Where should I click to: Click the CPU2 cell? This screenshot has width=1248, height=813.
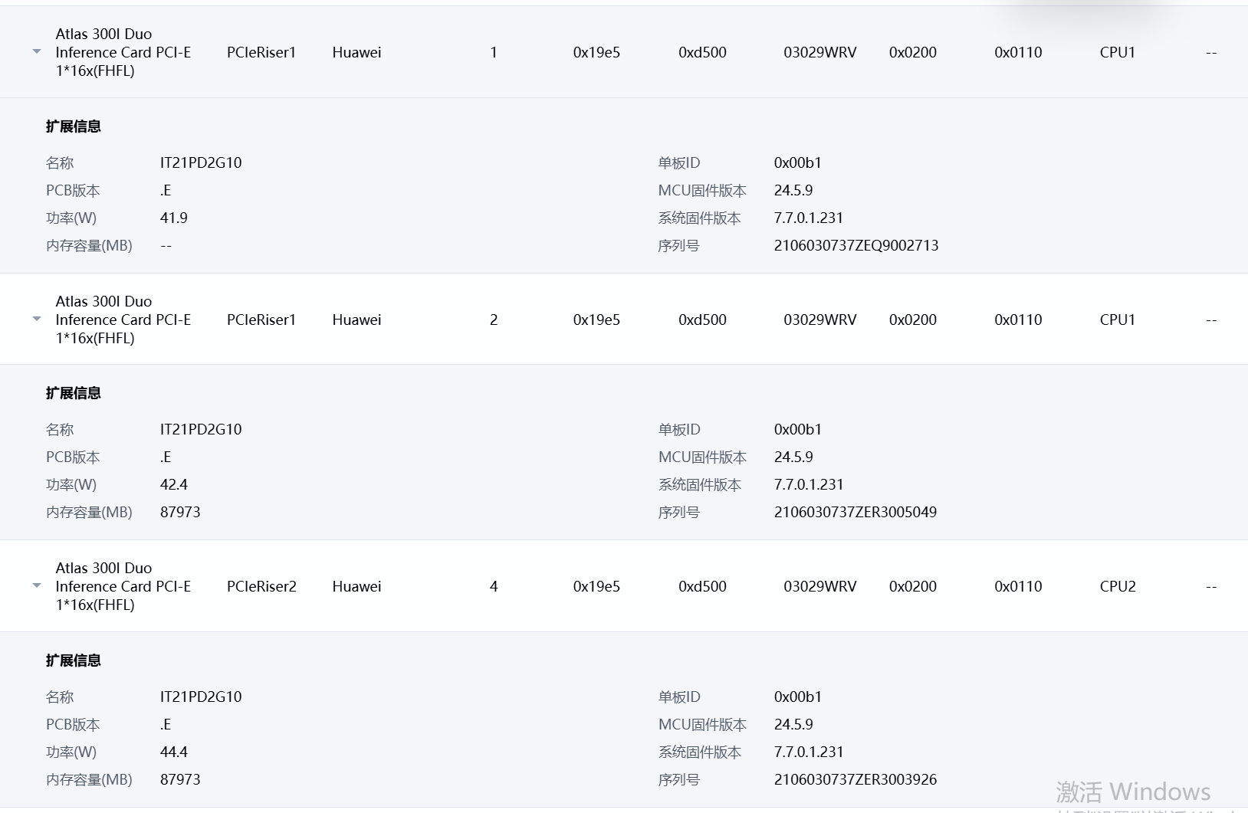[1117, 586]
